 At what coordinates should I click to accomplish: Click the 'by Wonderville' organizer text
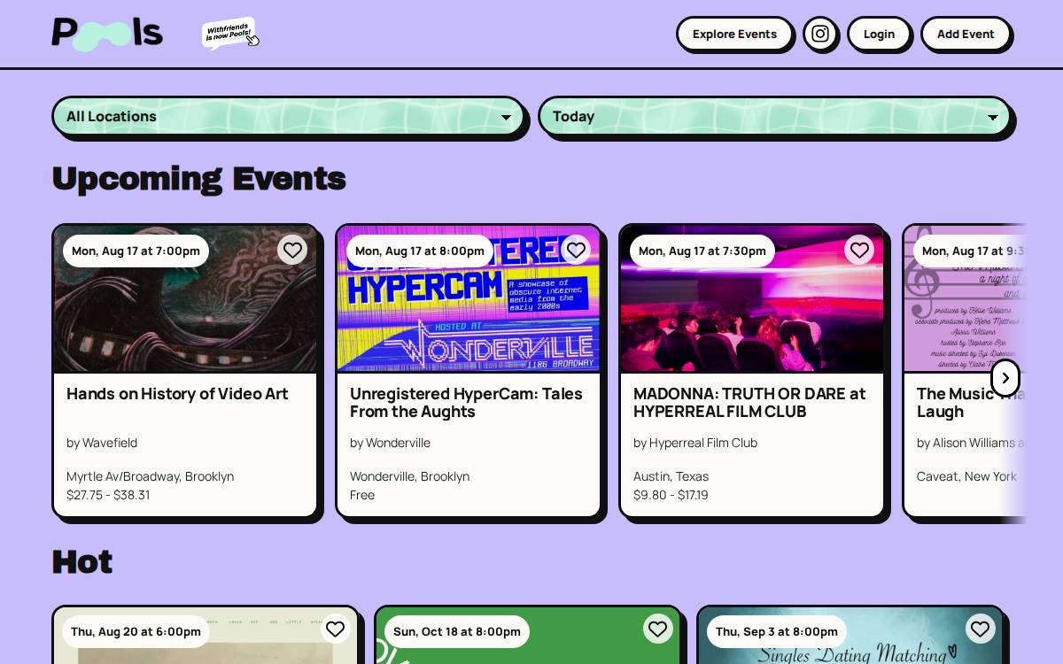point(390,443)
